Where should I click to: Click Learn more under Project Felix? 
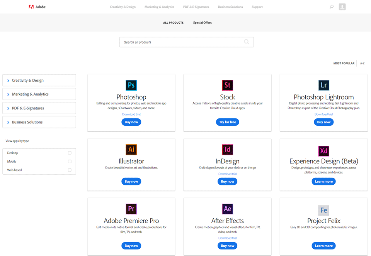(324, 246)
